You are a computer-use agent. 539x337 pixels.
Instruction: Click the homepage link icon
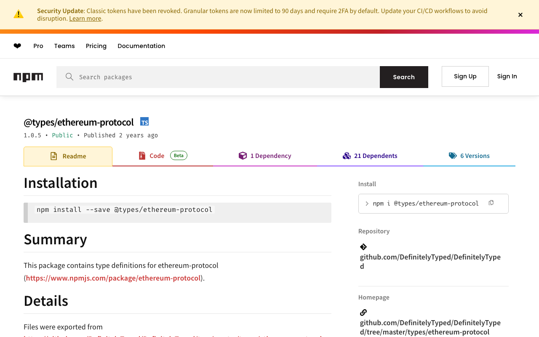[363, 313]
